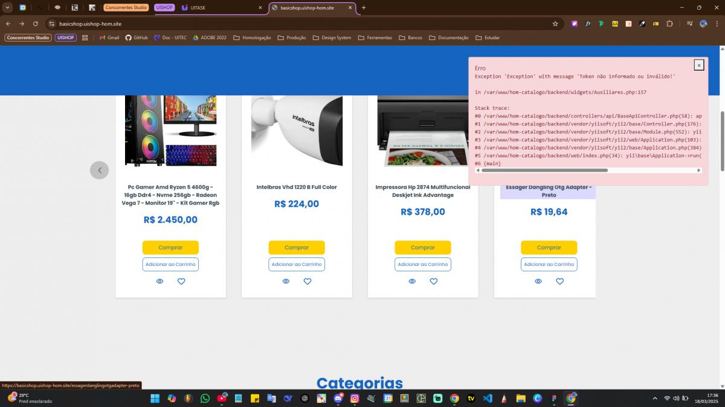Click Comprar for the Pc Gamer Amd Ryzen
Image resolution: width=725 pixels, height=407 pixels.
(x=170, y=248)
